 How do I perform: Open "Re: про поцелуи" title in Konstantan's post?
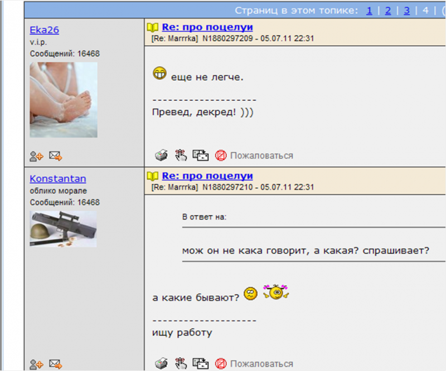207,176
